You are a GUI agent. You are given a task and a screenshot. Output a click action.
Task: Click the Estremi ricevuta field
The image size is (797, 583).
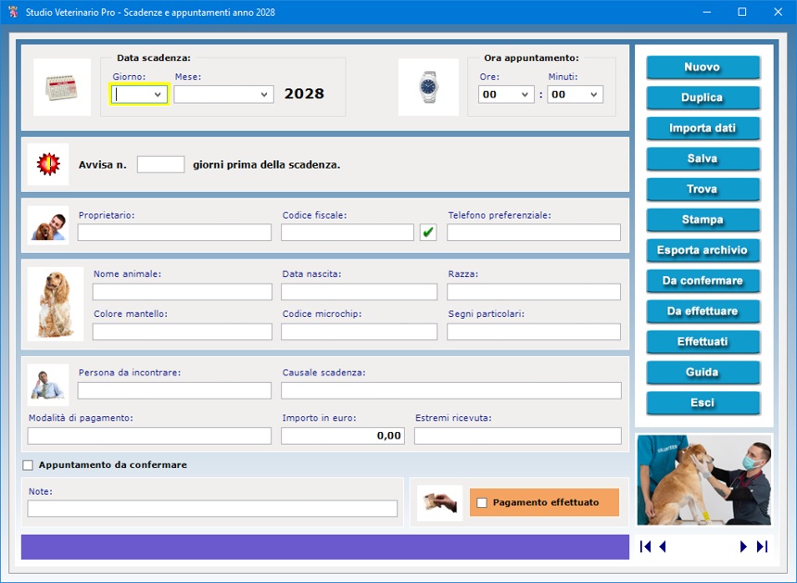518,436
